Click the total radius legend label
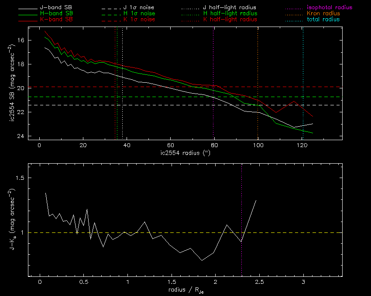 [x=323, y=20]
